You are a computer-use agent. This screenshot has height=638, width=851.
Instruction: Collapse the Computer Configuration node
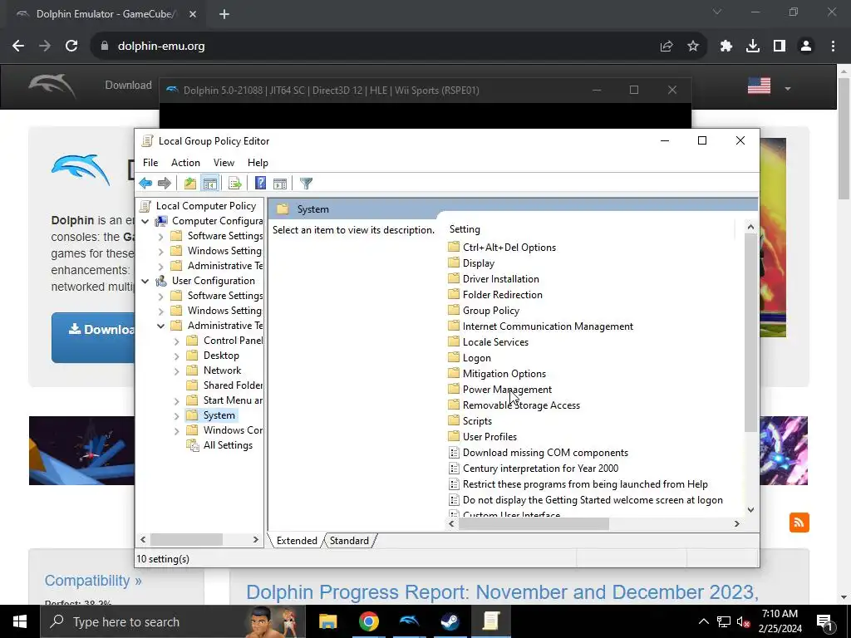point(145,221)
